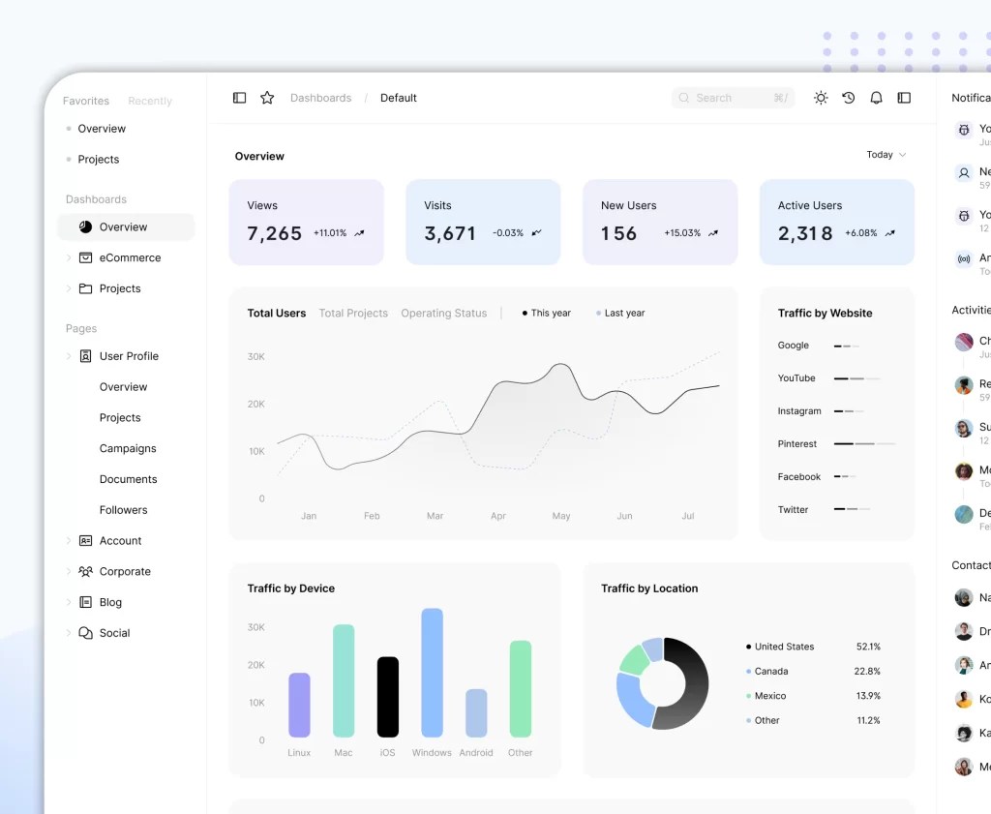991x814 pixels.
Task: Toggle the This year legend series
Action: 547,314
